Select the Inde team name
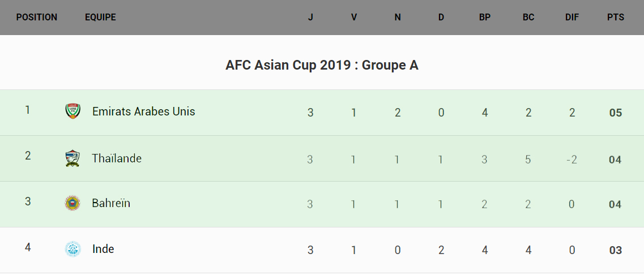The image size is (644, 275). (103, 249)
